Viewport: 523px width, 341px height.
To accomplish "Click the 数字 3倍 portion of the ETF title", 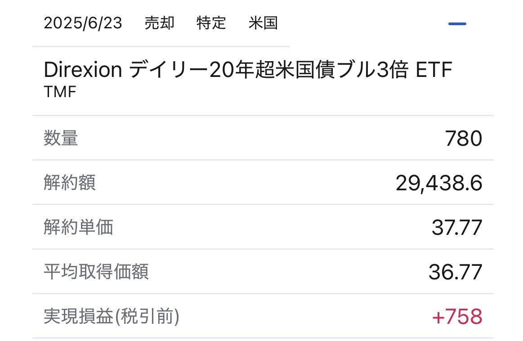I will 392,70.
